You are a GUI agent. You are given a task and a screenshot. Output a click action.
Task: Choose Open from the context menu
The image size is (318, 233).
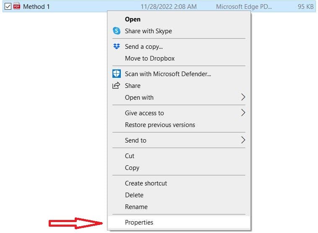pyautogui.click(x=179, y=19)
